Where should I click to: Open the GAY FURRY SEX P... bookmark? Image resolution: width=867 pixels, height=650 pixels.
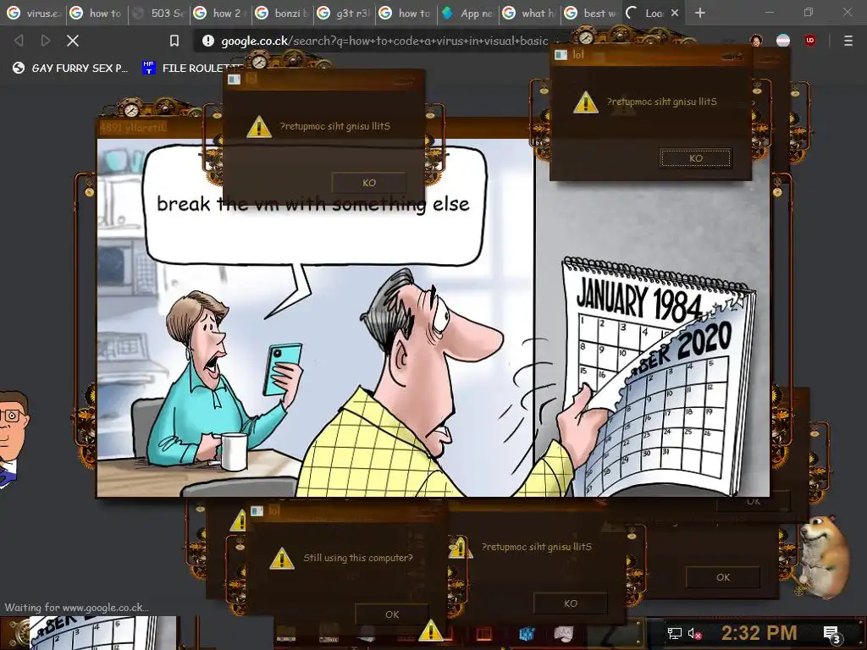point(70,68)
